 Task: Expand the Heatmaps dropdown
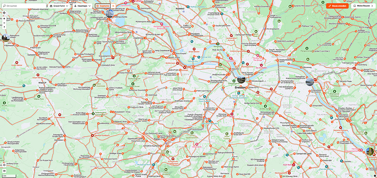pos(82,6)
